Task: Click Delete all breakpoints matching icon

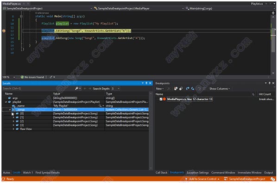Action: 176,89
